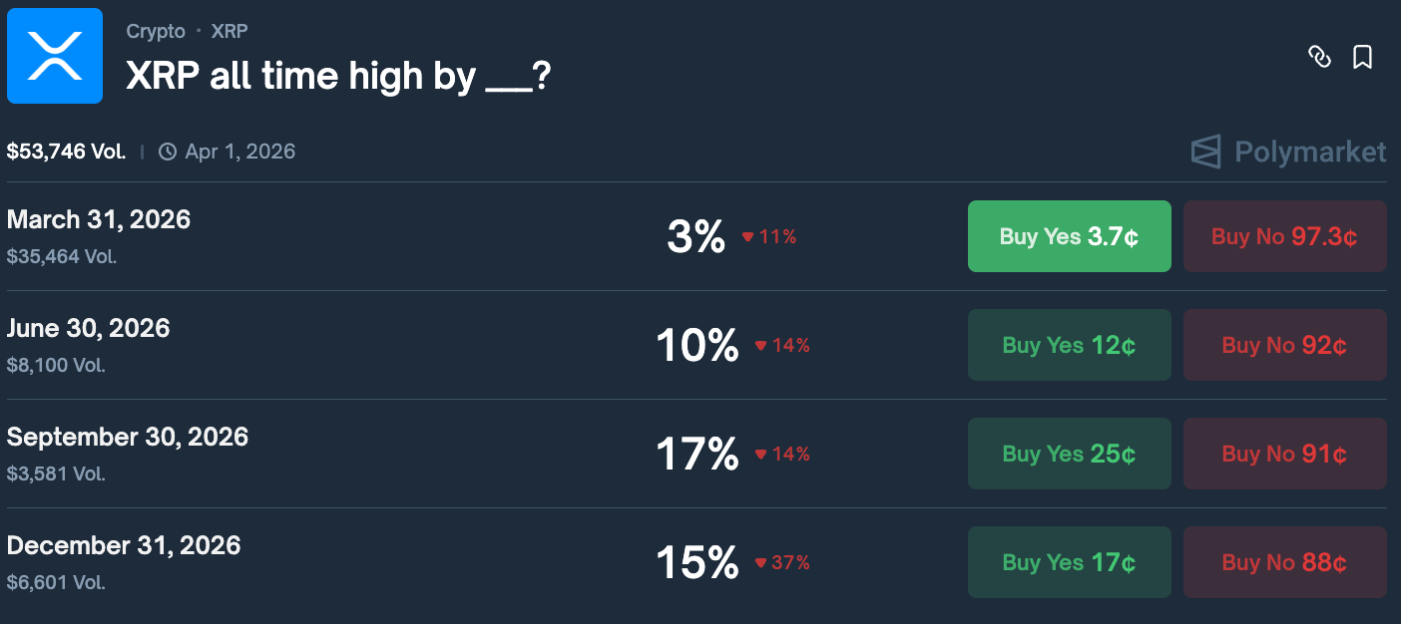Select the September 30, 2026 outcome row

click(x=128, y=437)
